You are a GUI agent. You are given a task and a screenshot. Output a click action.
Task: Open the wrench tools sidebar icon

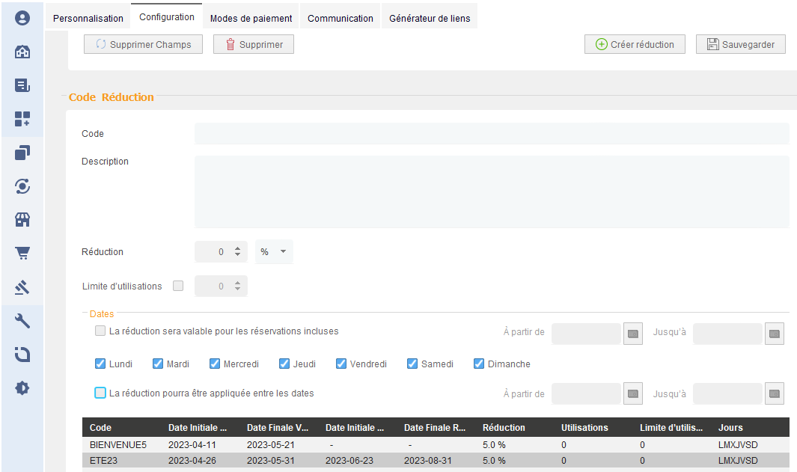(x=22, y=321)
